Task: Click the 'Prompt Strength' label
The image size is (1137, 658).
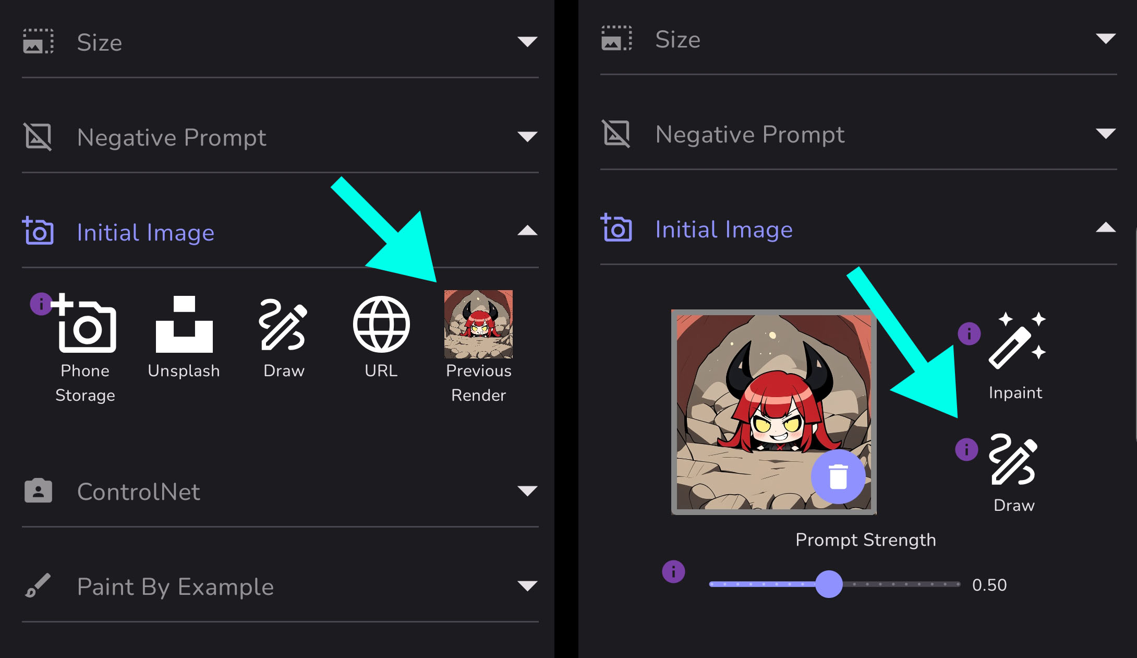Action: point(866,540)
